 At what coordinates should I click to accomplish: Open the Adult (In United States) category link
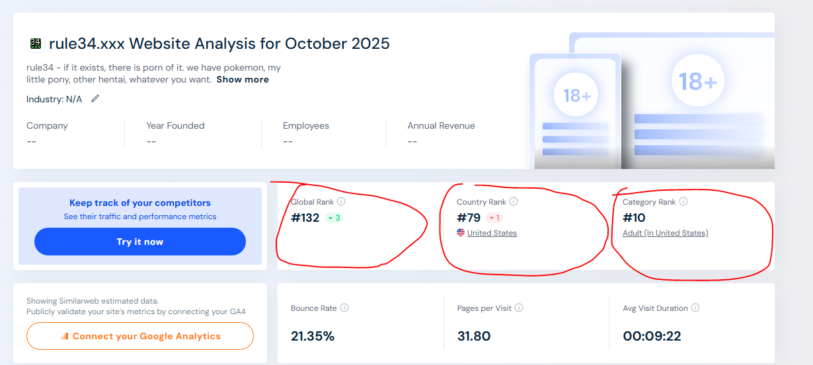click(665, 233)
